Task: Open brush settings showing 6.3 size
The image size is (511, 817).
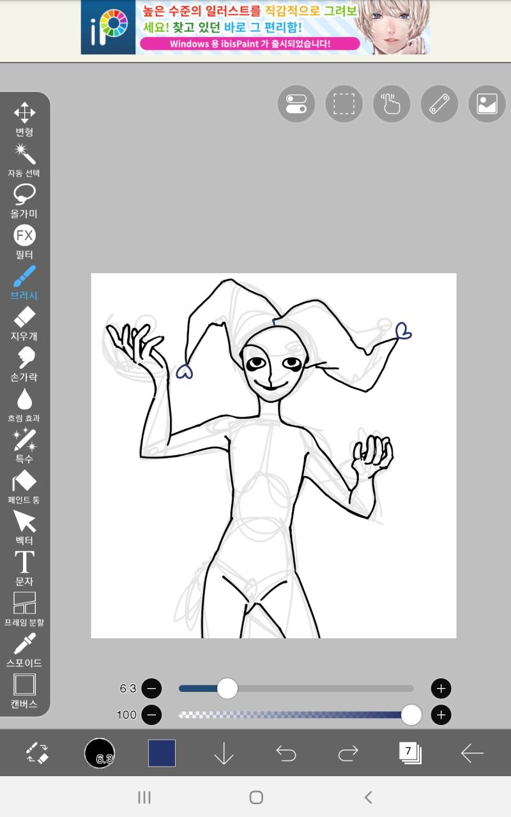Action: coord(100,753)
